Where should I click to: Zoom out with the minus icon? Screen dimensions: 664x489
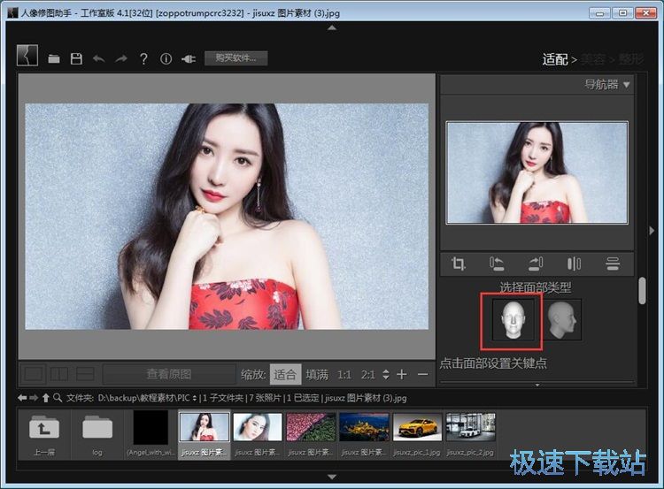click(x=422, y=374)
